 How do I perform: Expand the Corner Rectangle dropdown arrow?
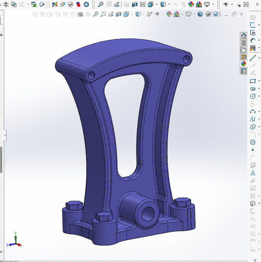pos(258,81)
